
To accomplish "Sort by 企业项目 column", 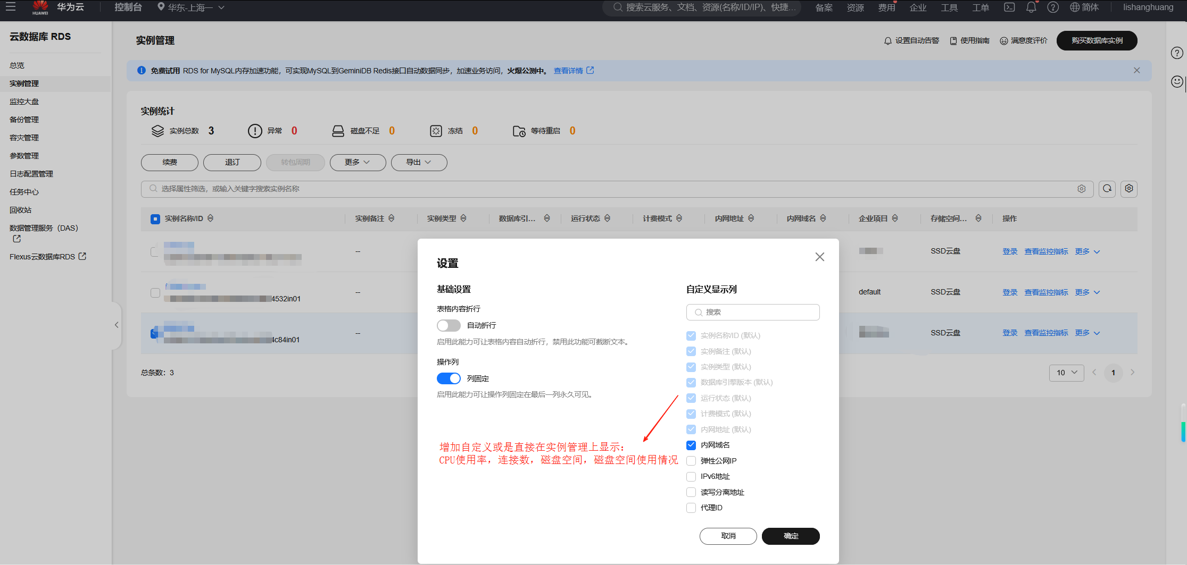I will pos(895,218).
